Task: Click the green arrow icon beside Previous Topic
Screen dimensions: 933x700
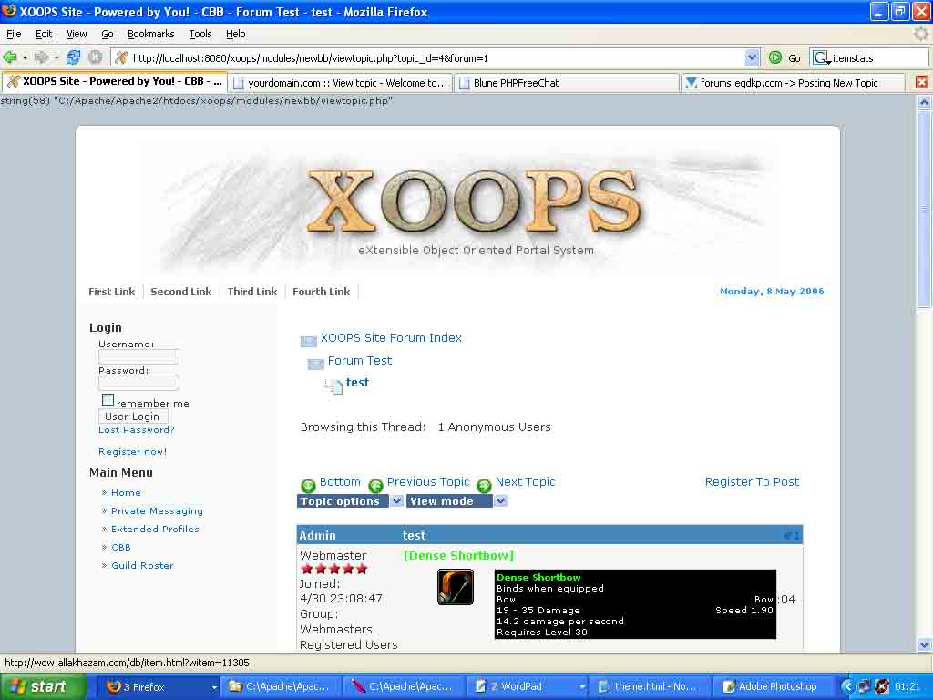Action: pyautogui.click(x=375, y=485)
